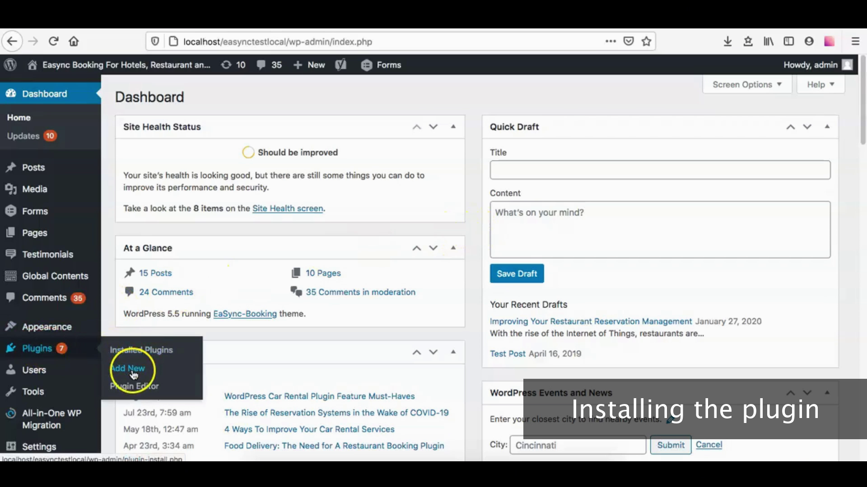The height and width of the screenshot is (487, 867).
Task: Collapse the WordPress Events and News panel
Action: (827, 392)
